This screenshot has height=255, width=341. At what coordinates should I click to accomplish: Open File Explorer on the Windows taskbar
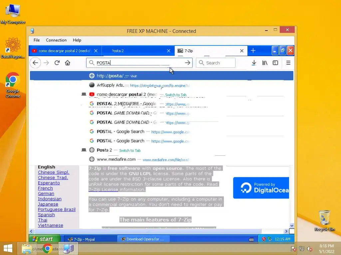pos(27,248)
